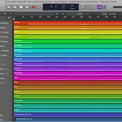122x122 pixels.
Task: Select the Hi Hats region
Action: (68, 97)
